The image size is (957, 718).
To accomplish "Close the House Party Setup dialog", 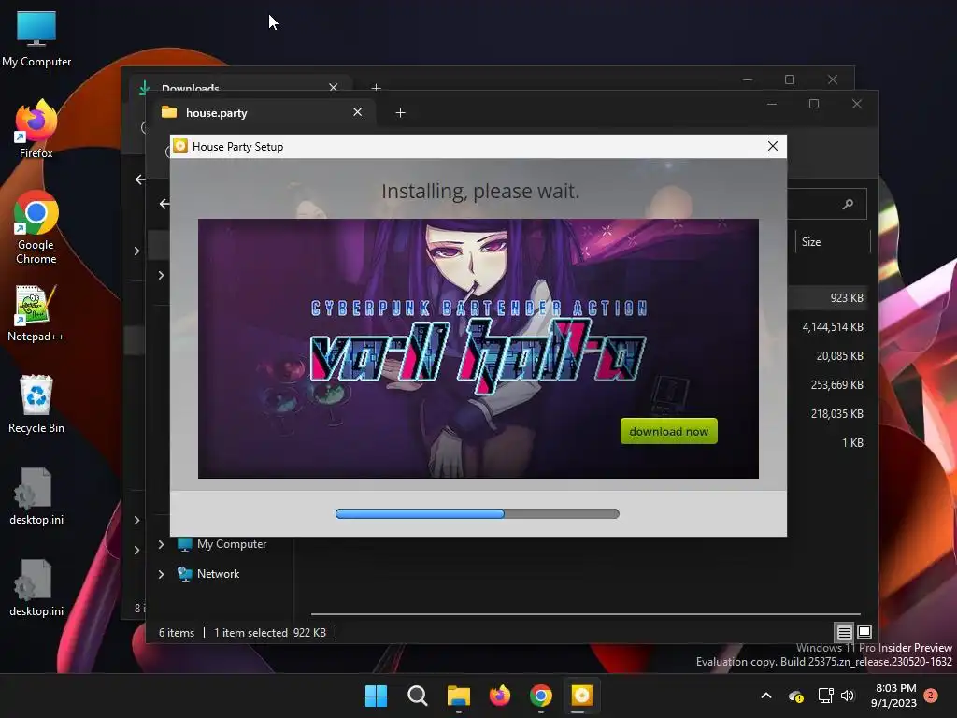I will [772, 146].
